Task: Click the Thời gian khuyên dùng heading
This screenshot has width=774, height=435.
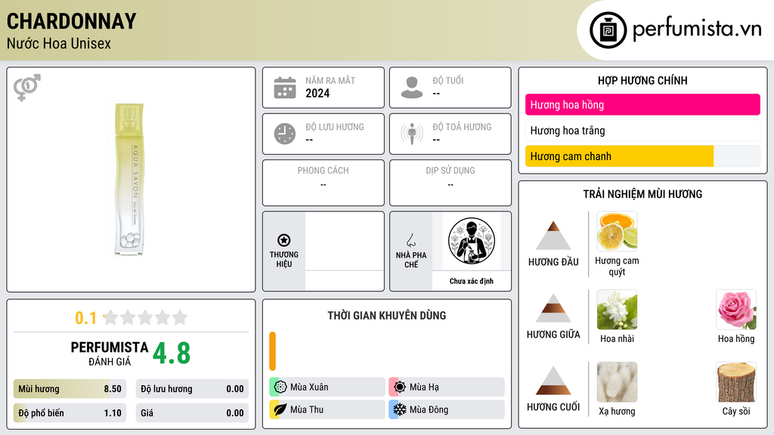Action: [387, 316]
